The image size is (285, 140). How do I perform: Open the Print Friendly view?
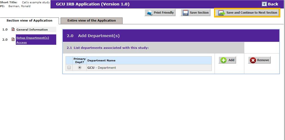160,13
